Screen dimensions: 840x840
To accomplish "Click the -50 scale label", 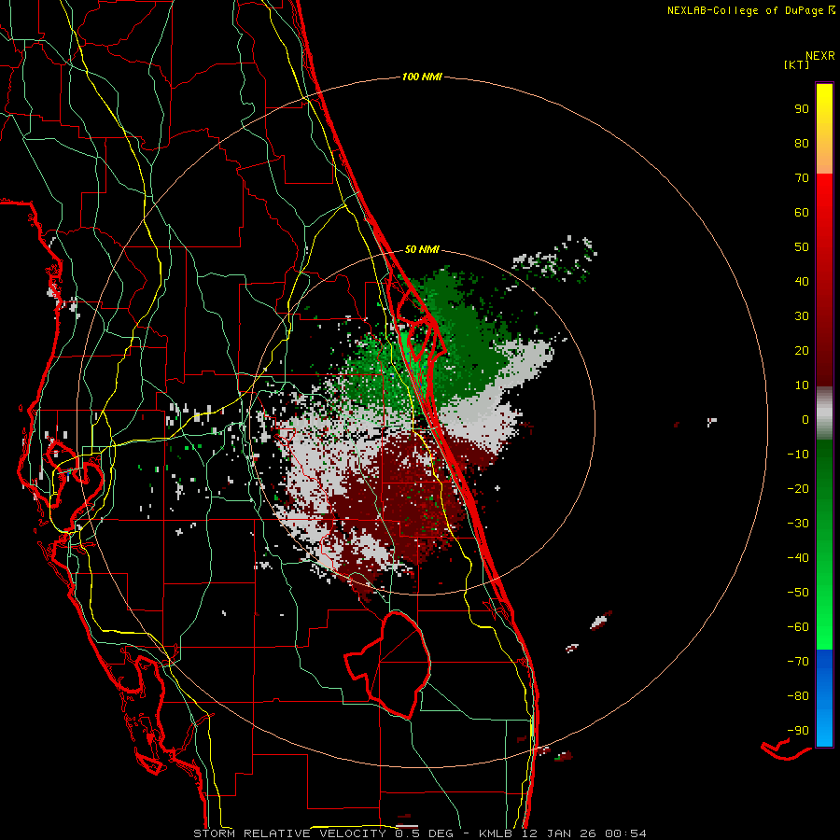I will [798, 593].
